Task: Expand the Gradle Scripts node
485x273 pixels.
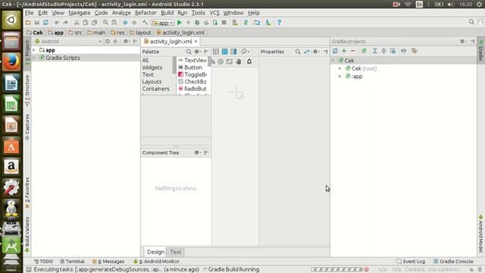Action: 34,58
